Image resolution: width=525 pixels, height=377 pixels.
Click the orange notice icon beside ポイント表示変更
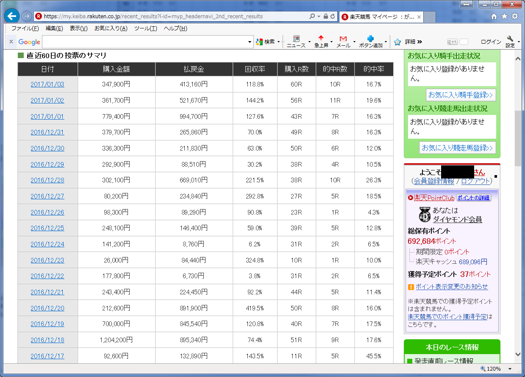click(411, 287)
